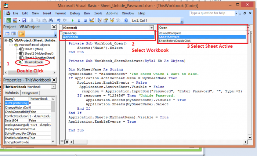Open the ThisWorkbook properties object dropdown
The image size is (257, 156).
coord(54,87)
